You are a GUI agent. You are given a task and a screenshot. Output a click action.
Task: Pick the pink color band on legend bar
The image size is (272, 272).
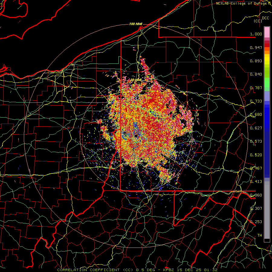pos(267,32)
